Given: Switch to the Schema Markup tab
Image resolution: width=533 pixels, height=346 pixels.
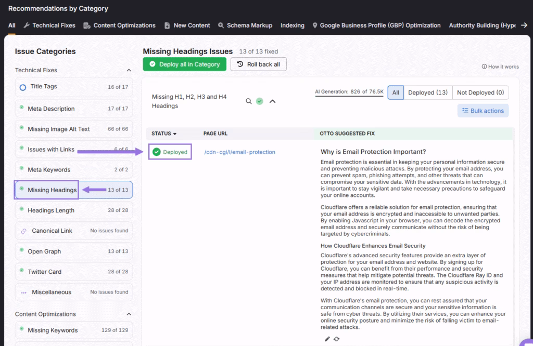Looking at the screenshot, I should [x=245, y=25].
